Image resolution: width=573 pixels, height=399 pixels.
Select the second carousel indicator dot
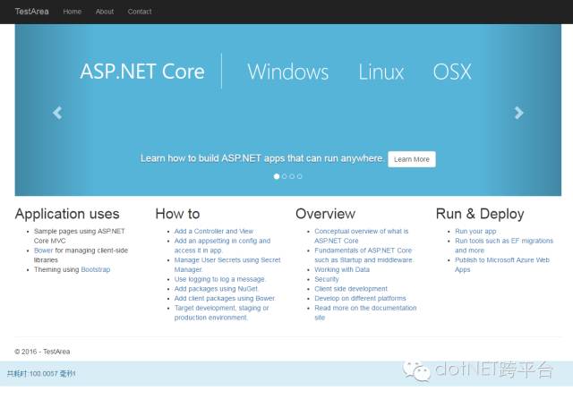pos(285,176)
